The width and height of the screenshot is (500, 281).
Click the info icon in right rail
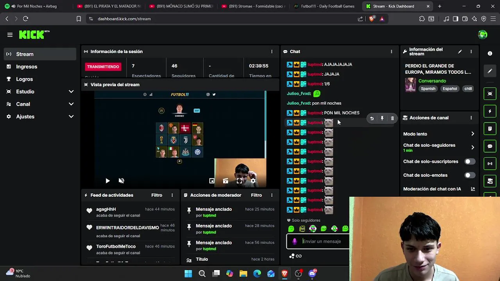pyautogui.click(x=490, y=53)
